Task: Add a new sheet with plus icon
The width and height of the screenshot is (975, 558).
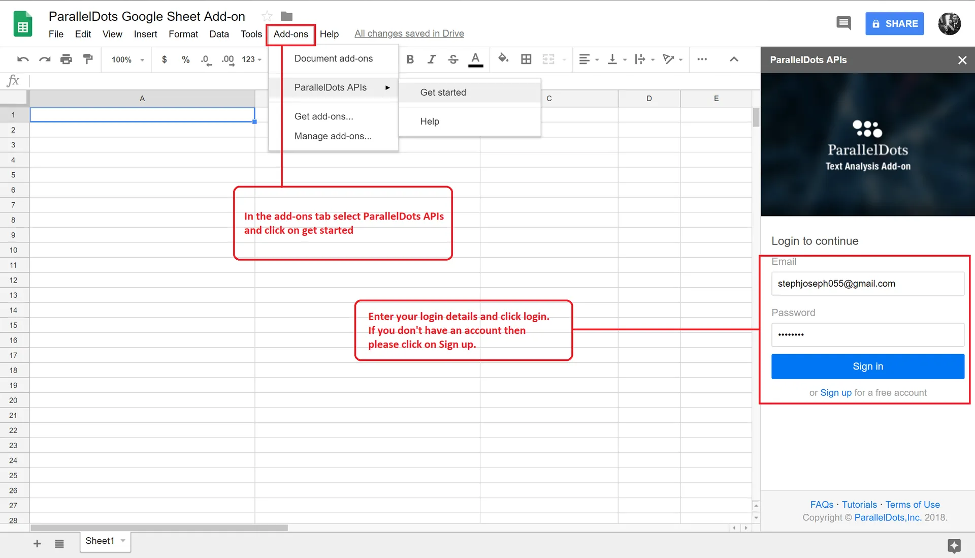Action: point(37,544)
